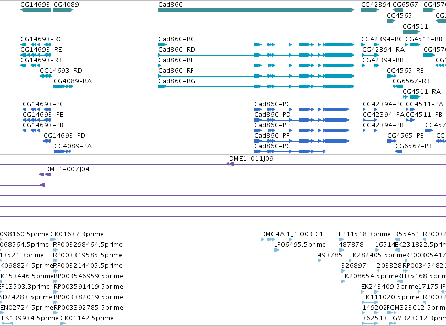
Task: Click protein Cad86C-PC
Action: click(x=302, y=110)
